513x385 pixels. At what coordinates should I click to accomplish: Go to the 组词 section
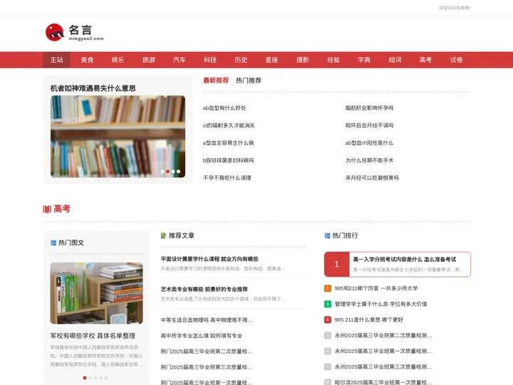[x=395, y=60]
